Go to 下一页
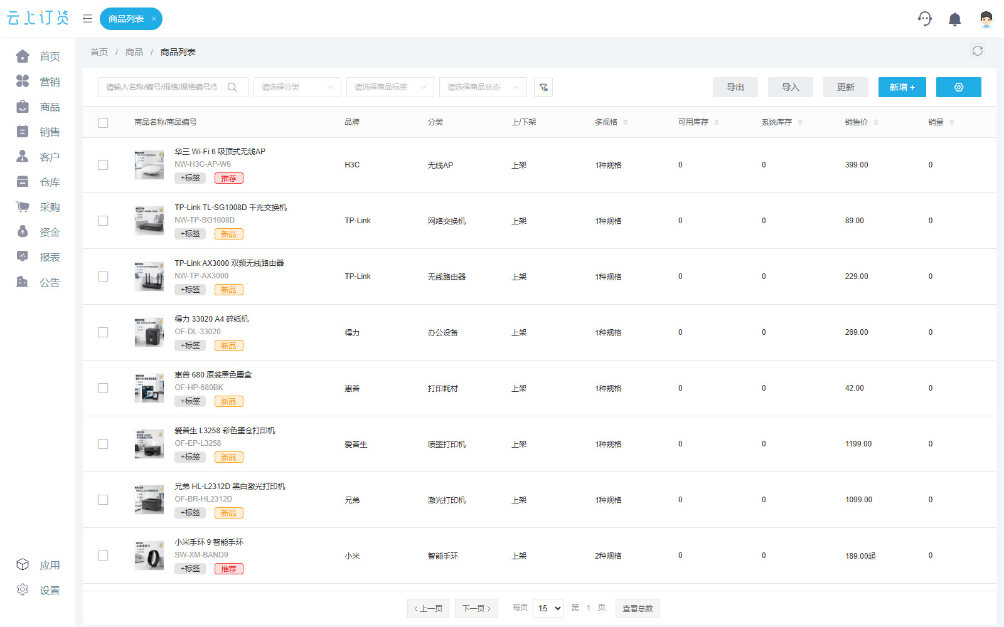This screenshot has height=627, width=1004. 476,608
